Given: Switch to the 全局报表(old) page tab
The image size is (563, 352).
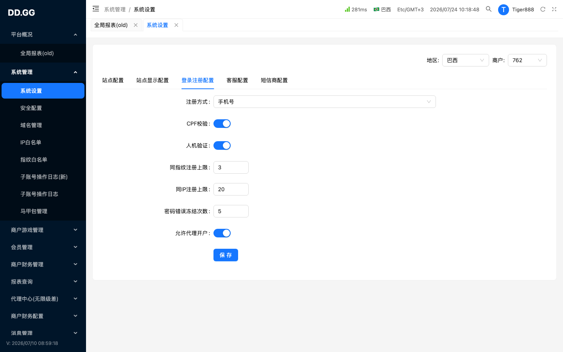Looking at the screenshot, I should (x=111, y=25).
